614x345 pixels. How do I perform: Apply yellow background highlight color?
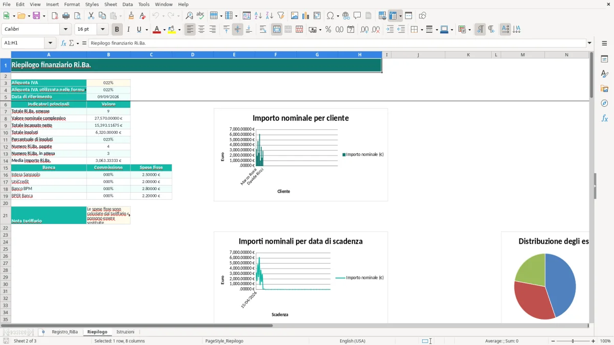tap(171, 30)
